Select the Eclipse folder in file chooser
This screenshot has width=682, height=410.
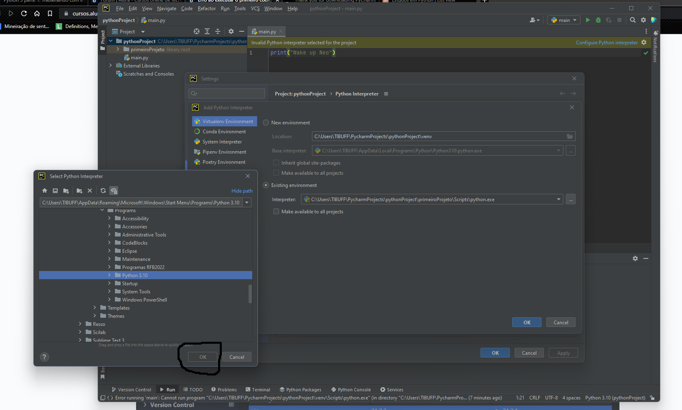(130, 251)
